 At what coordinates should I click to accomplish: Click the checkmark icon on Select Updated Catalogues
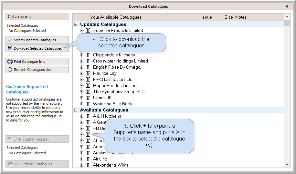(x=10, y=40)
